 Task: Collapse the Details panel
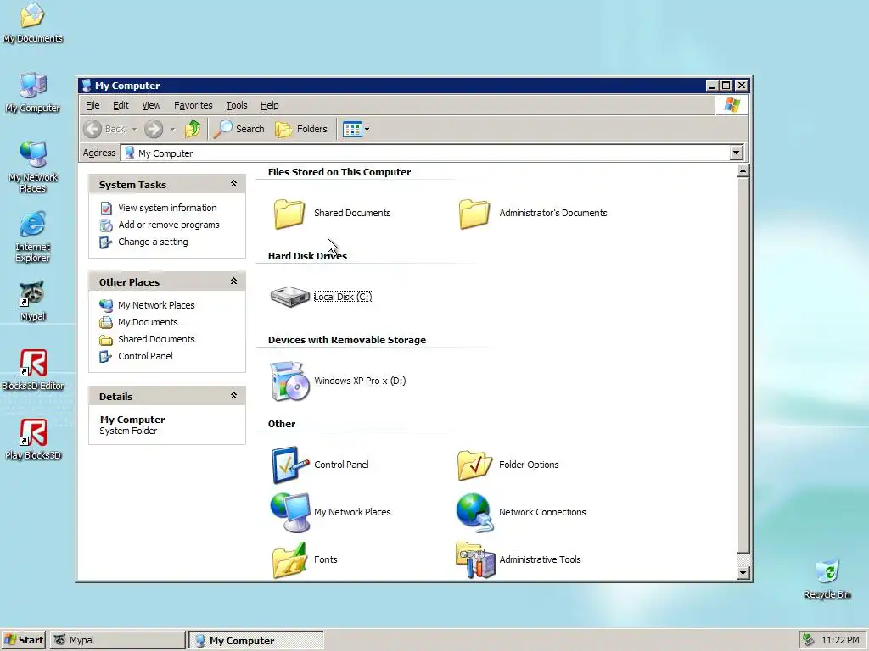click(x=234, y=396)
